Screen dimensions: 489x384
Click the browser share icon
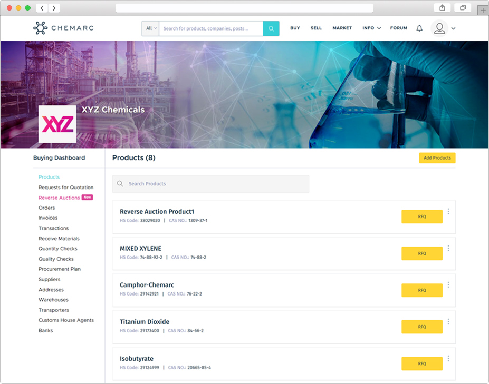tap(442, 8)
